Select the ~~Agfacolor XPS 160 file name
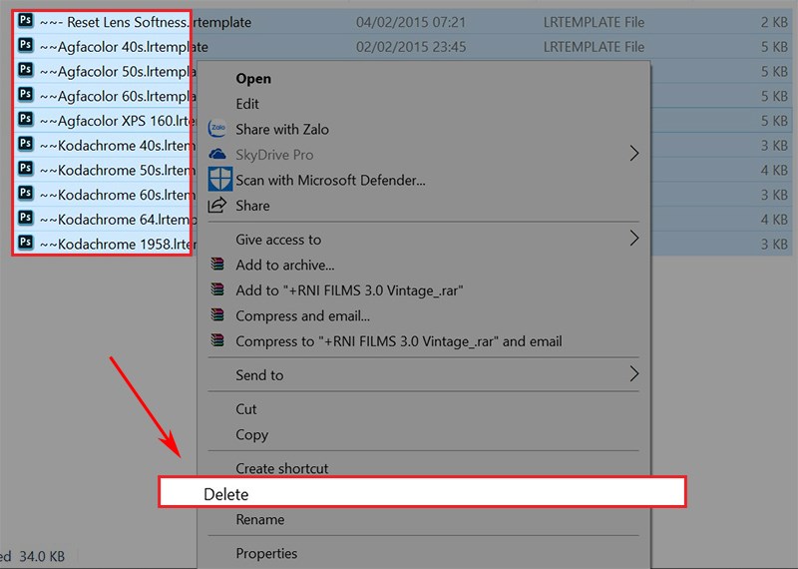This screenshot has height=569, width=798. pos(118,121)
